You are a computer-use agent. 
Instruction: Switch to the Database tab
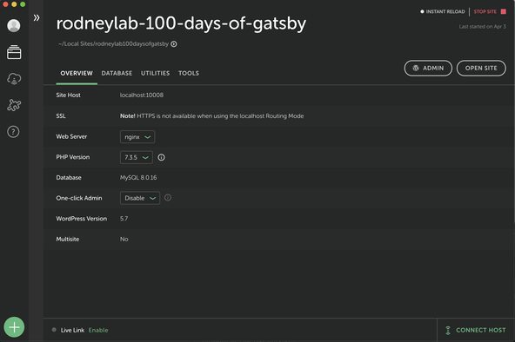click(117, 73)
